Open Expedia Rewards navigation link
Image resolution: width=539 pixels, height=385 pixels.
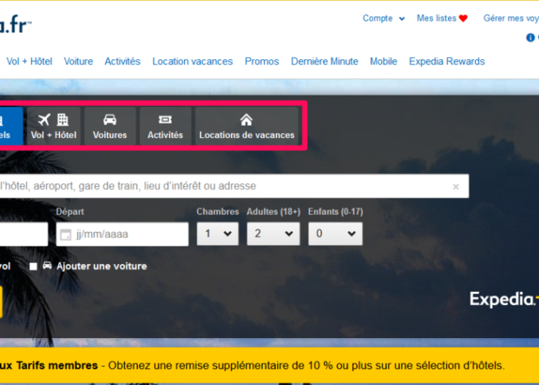click(x=447, y=62)
